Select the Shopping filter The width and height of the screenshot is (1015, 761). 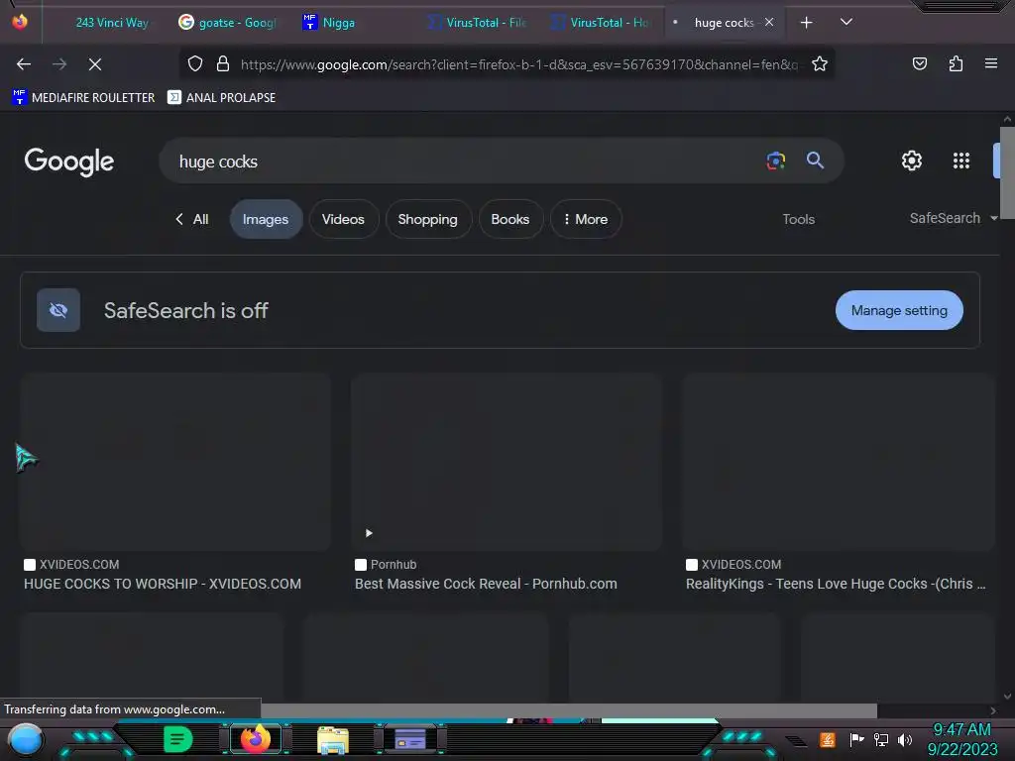(428, 219)
